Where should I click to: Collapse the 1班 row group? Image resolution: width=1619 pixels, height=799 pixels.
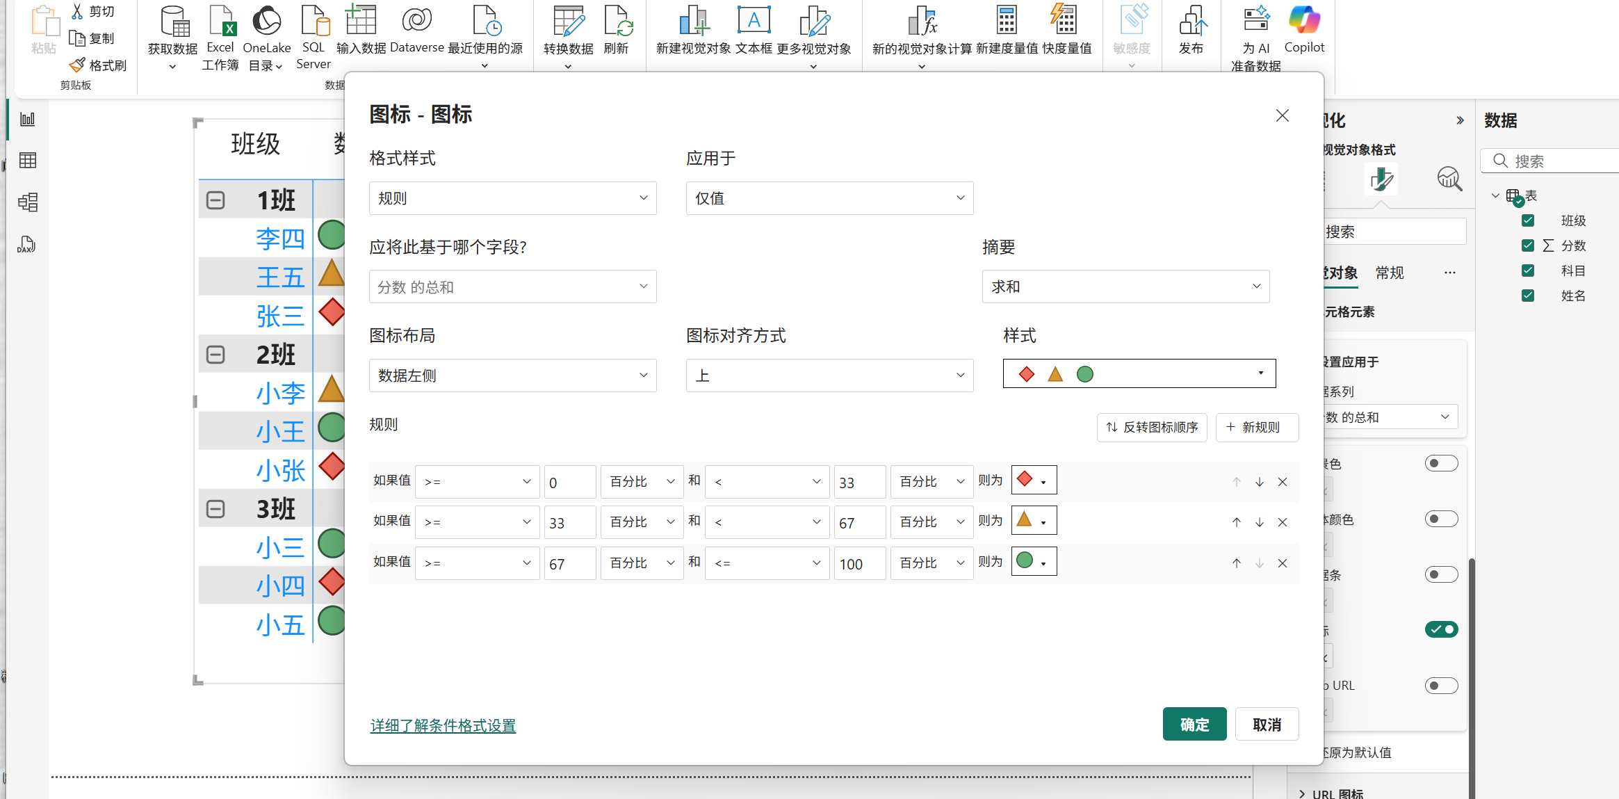(x=215, y=200)
